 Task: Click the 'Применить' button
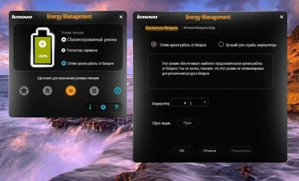(241, 151)
